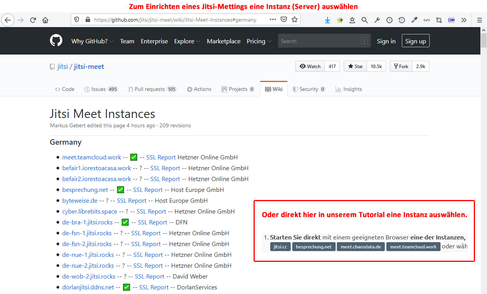Viewport: 487px width, 294px height.
Task: Open the byteweise.de instance link
Action: click(x=80, y=201)
